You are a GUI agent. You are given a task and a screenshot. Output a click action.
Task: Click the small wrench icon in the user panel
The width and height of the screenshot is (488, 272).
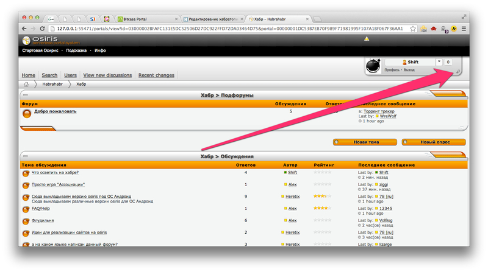point(458,72)
